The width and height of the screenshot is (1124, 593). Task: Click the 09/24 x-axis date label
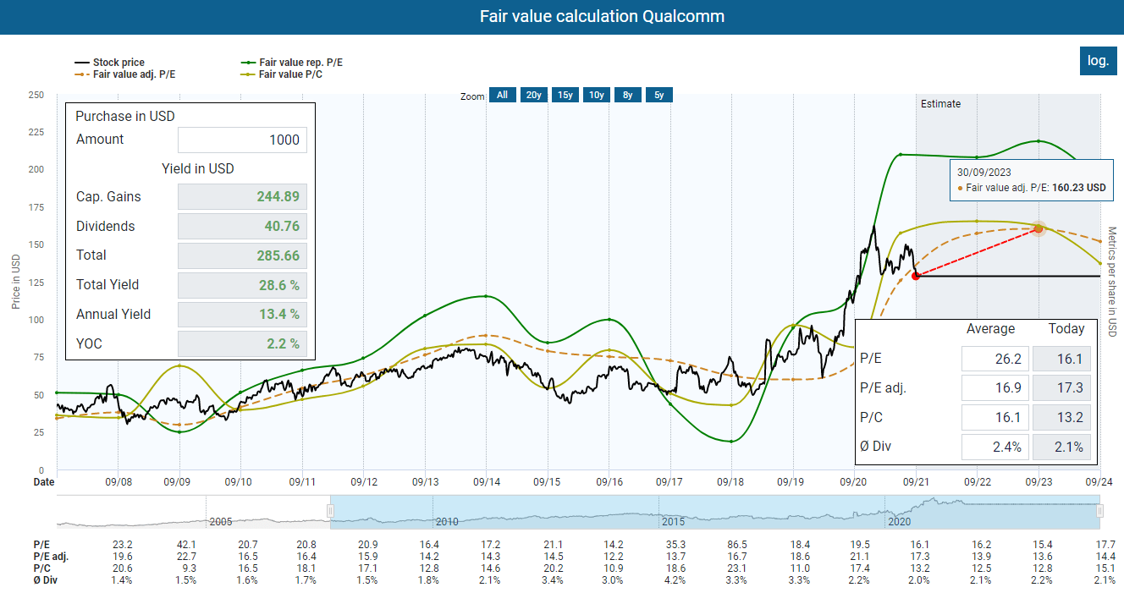(x=1099, y=481)
